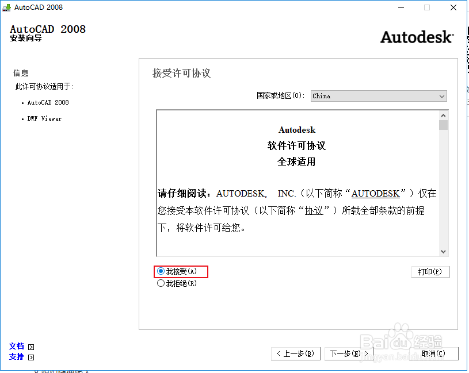The width and height of the screenshot is (469, 373).
Task: Click the arrow icon beside 支持 link
Action: (30, 357)
